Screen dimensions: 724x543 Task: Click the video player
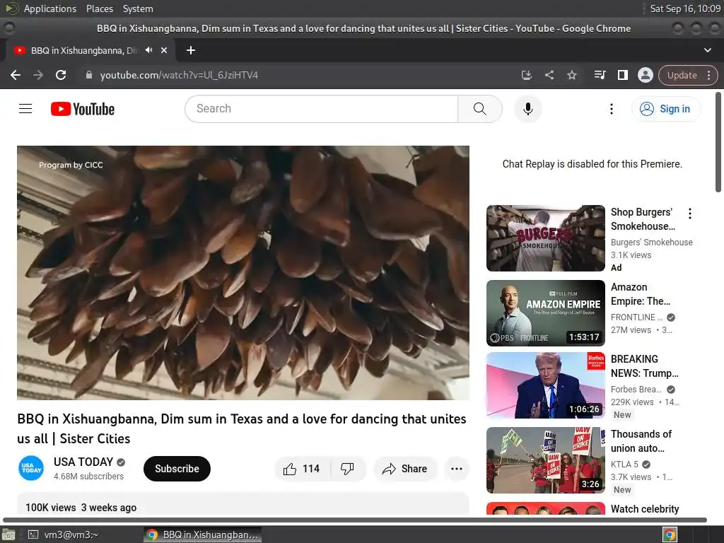243,272
